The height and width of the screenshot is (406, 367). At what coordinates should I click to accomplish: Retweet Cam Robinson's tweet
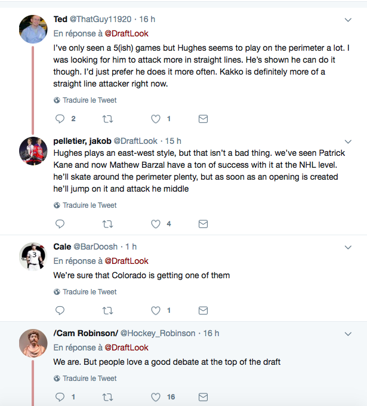point(108,397)
